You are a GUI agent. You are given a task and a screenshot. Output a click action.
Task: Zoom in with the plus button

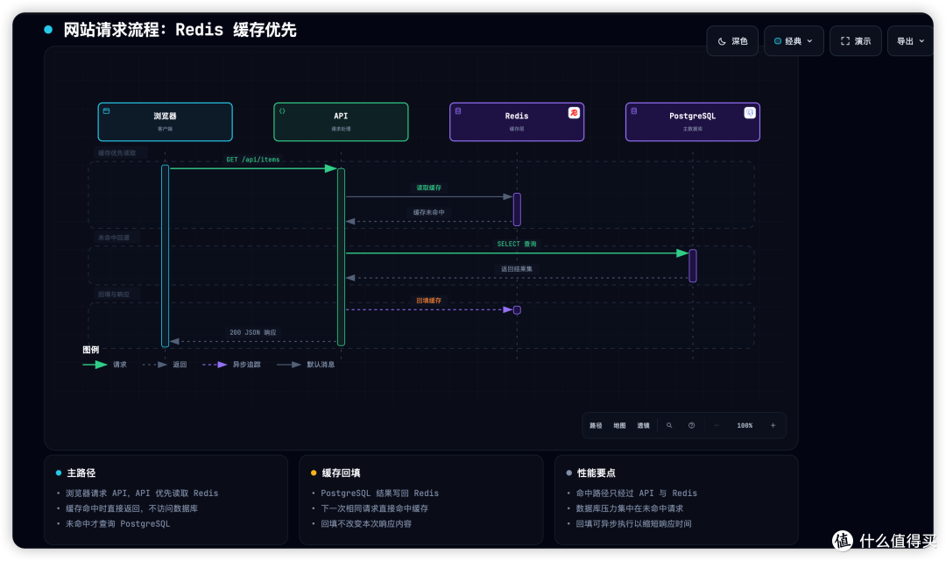[773, 426]
